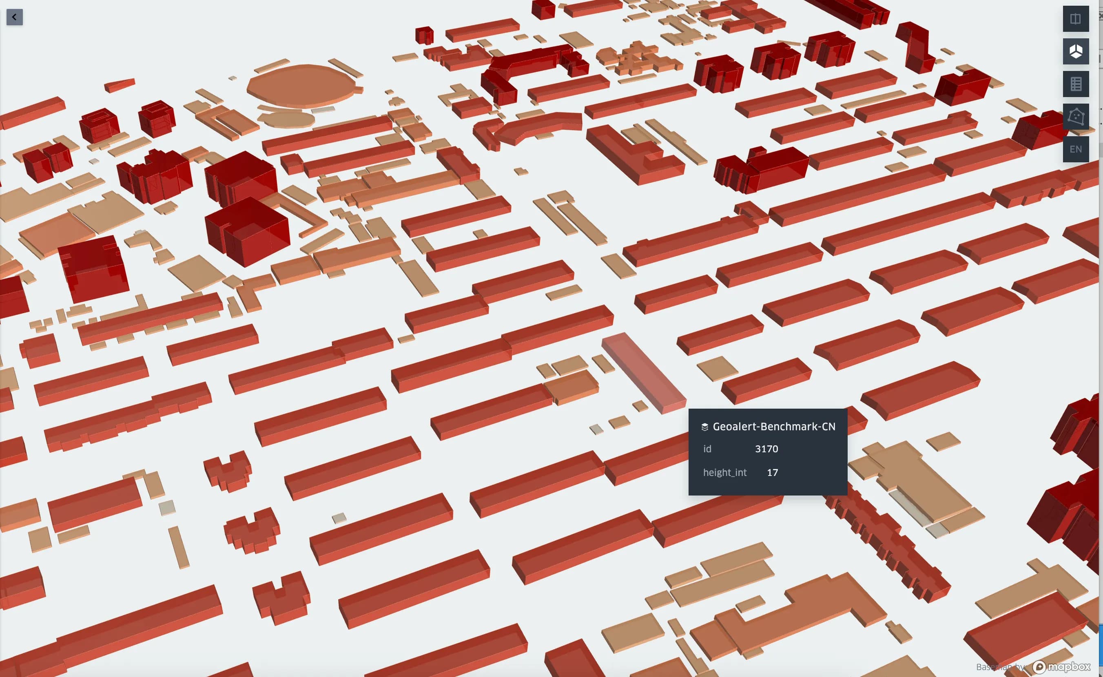This screenshot has height=677, width=1103.
Task: Click the layers icon beside Geoalert-Benchmark-CN
Action: [x=705, y=426]
